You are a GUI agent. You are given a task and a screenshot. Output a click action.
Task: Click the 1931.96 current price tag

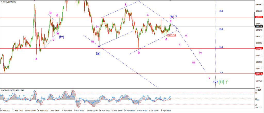(x=259, y=27)
